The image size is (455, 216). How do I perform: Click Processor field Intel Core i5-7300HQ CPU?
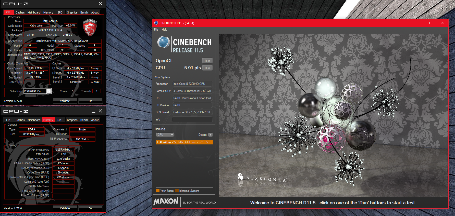[x=192, y=84]
